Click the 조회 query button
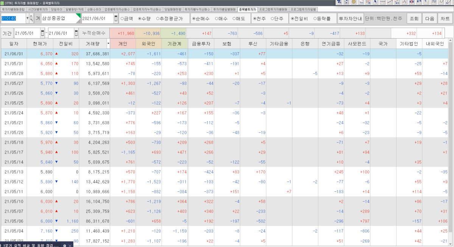This screenshot has height=247, width=454. click(414, 18)
